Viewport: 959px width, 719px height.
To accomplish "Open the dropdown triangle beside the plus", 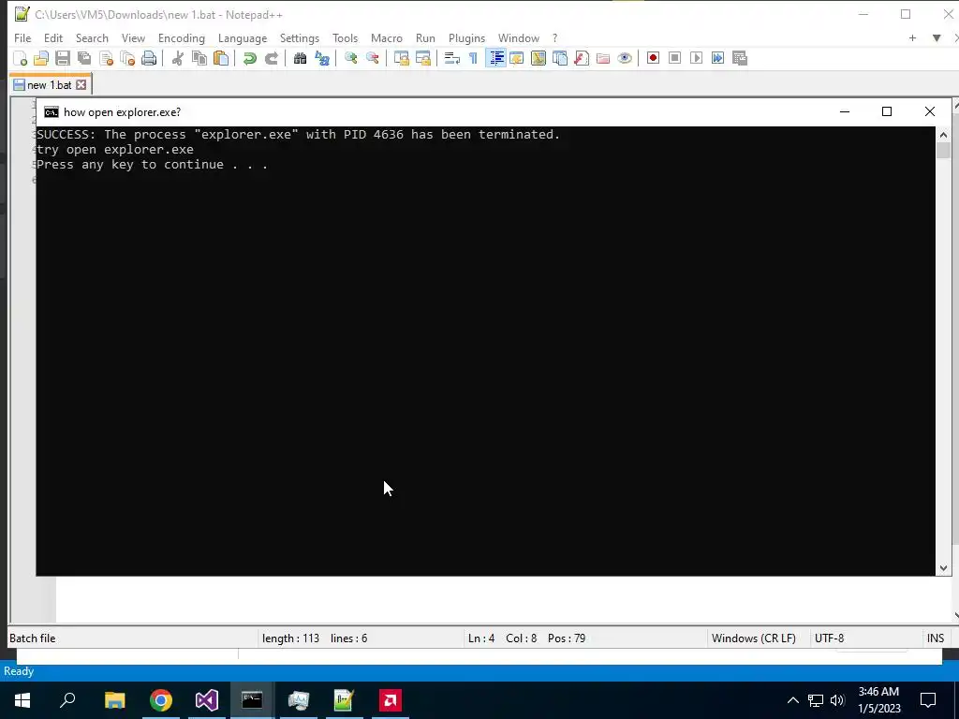I will [937, 37].
